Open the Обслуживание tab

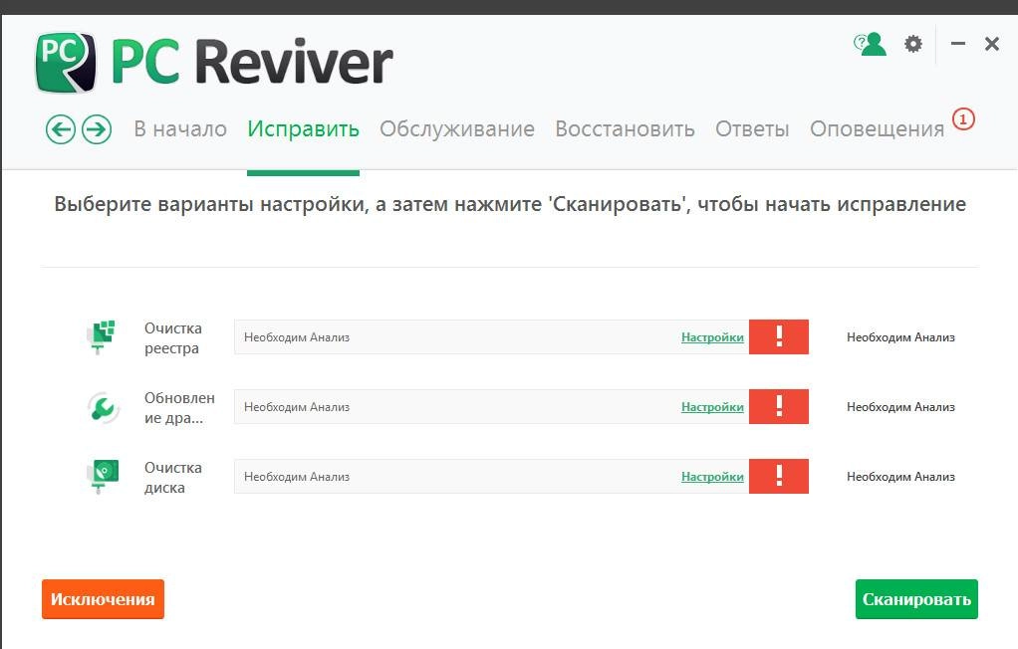tap(457, 129)
